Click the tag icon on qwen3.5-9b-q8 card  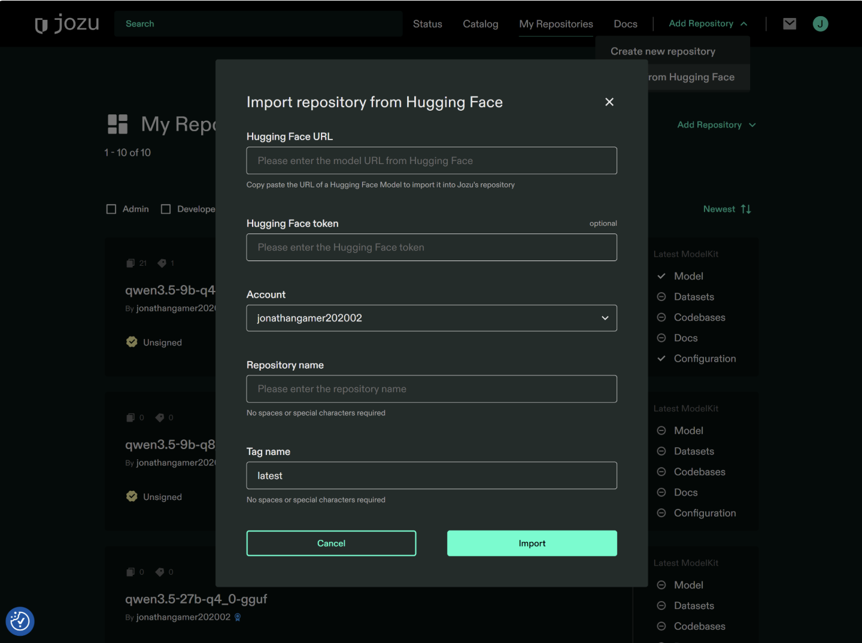pyautogui.click(x=160, y=417)
